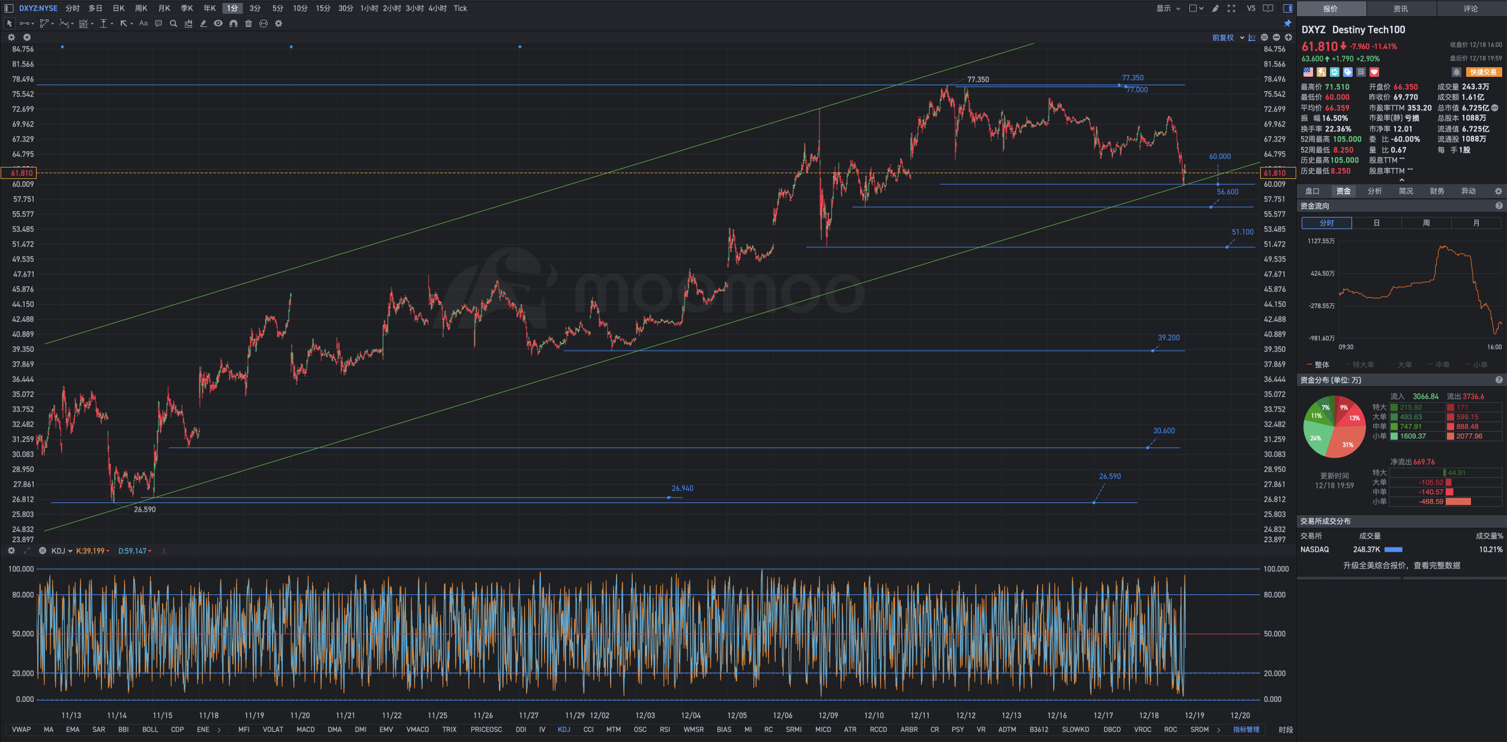Viewport: 1507px width, 742px height.
Task: Expand the chart layout square dropdown
Action: coord(1196,8)
